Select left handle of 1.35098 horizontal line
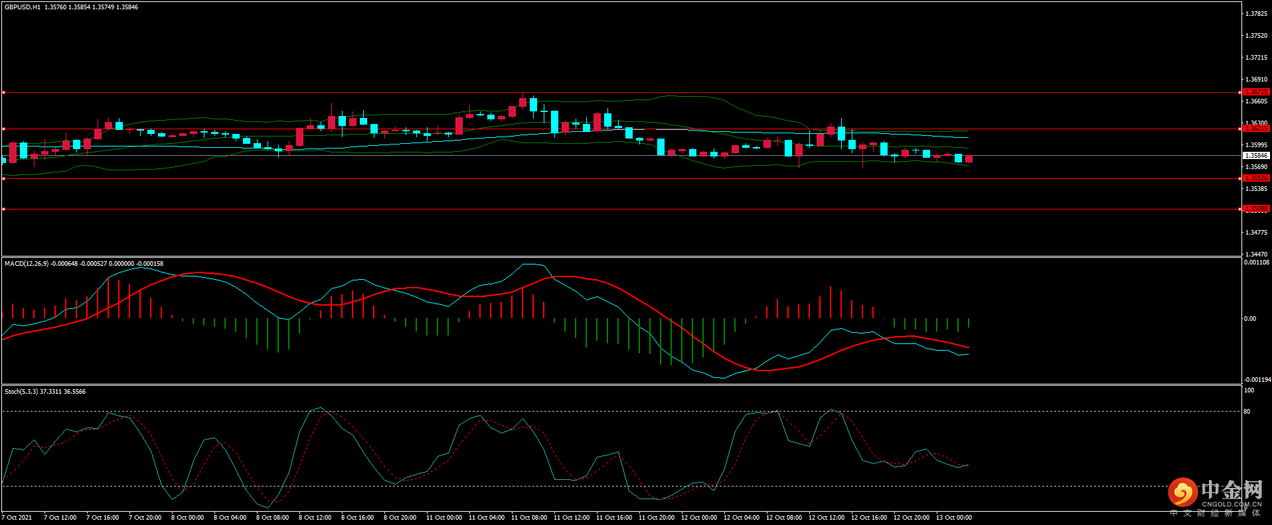Image resolution: width=1272 pixels, height=525 pixels. 3,209
